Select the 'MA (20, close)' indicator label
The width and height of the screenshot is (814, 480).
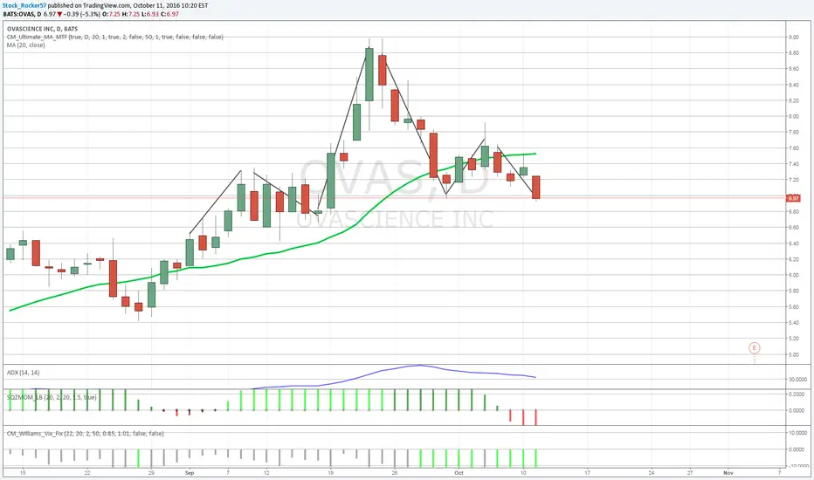tap(25, 45)
